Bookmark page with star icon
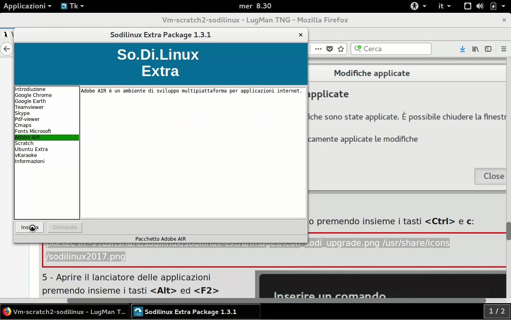This screenshot has width=511, height=320. tap(341, 49)
